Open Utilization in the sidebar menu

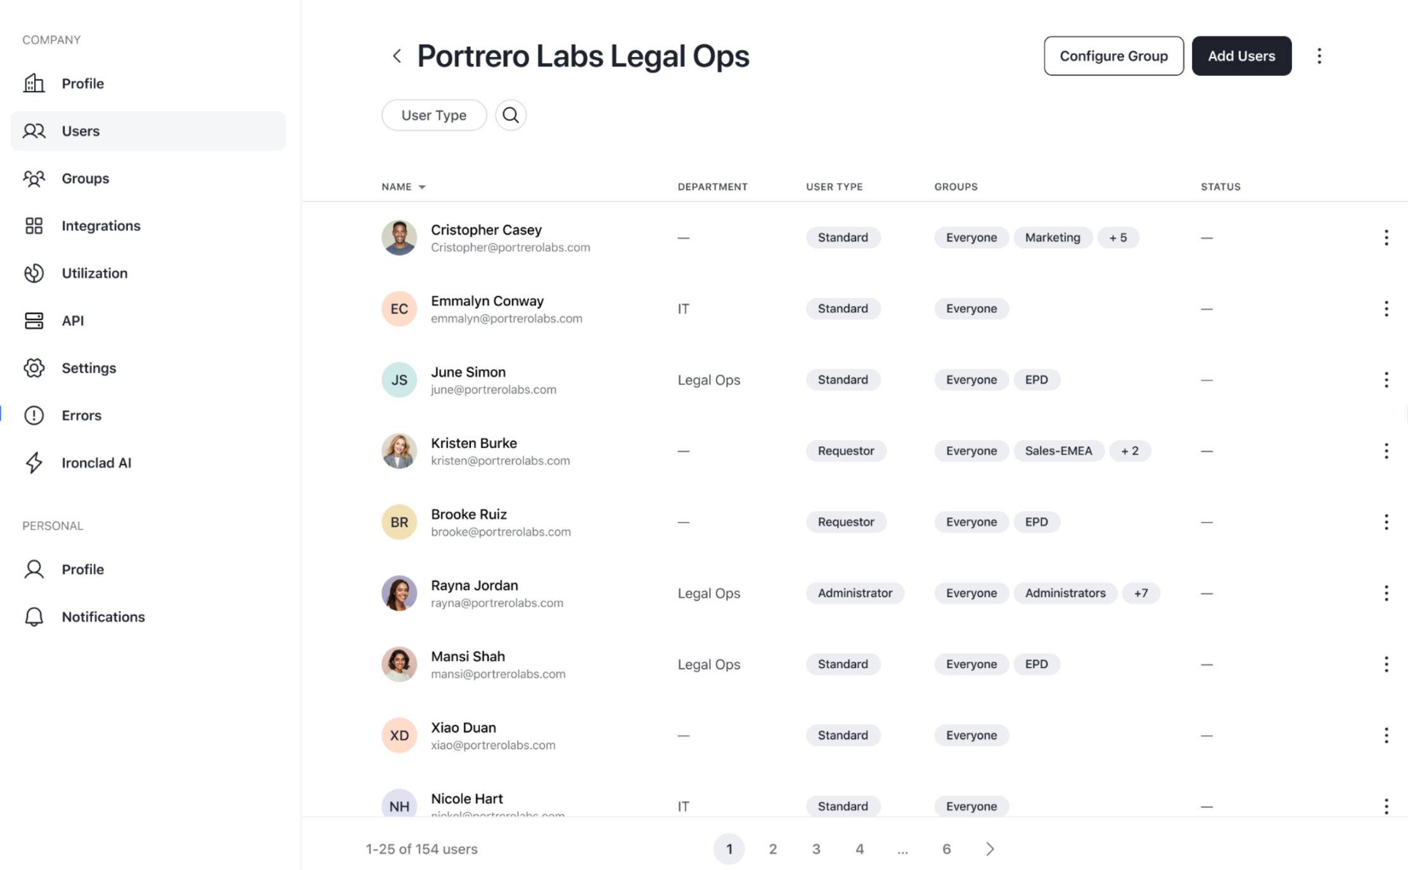coord(148,273)
